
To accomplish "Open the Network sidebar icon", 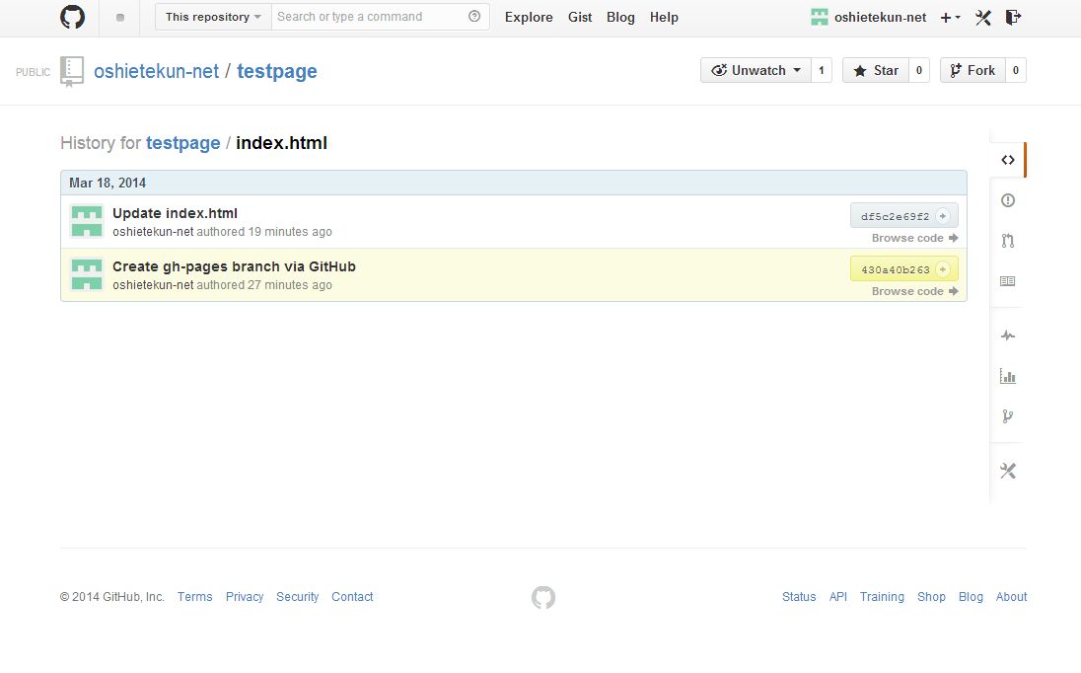I will point(1008,416).
